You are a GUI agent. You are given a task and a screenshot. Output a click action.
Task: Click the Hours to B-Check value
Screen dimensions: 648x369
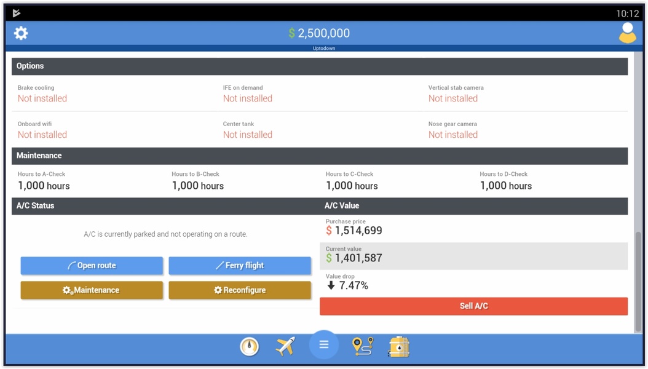point(198,186)
